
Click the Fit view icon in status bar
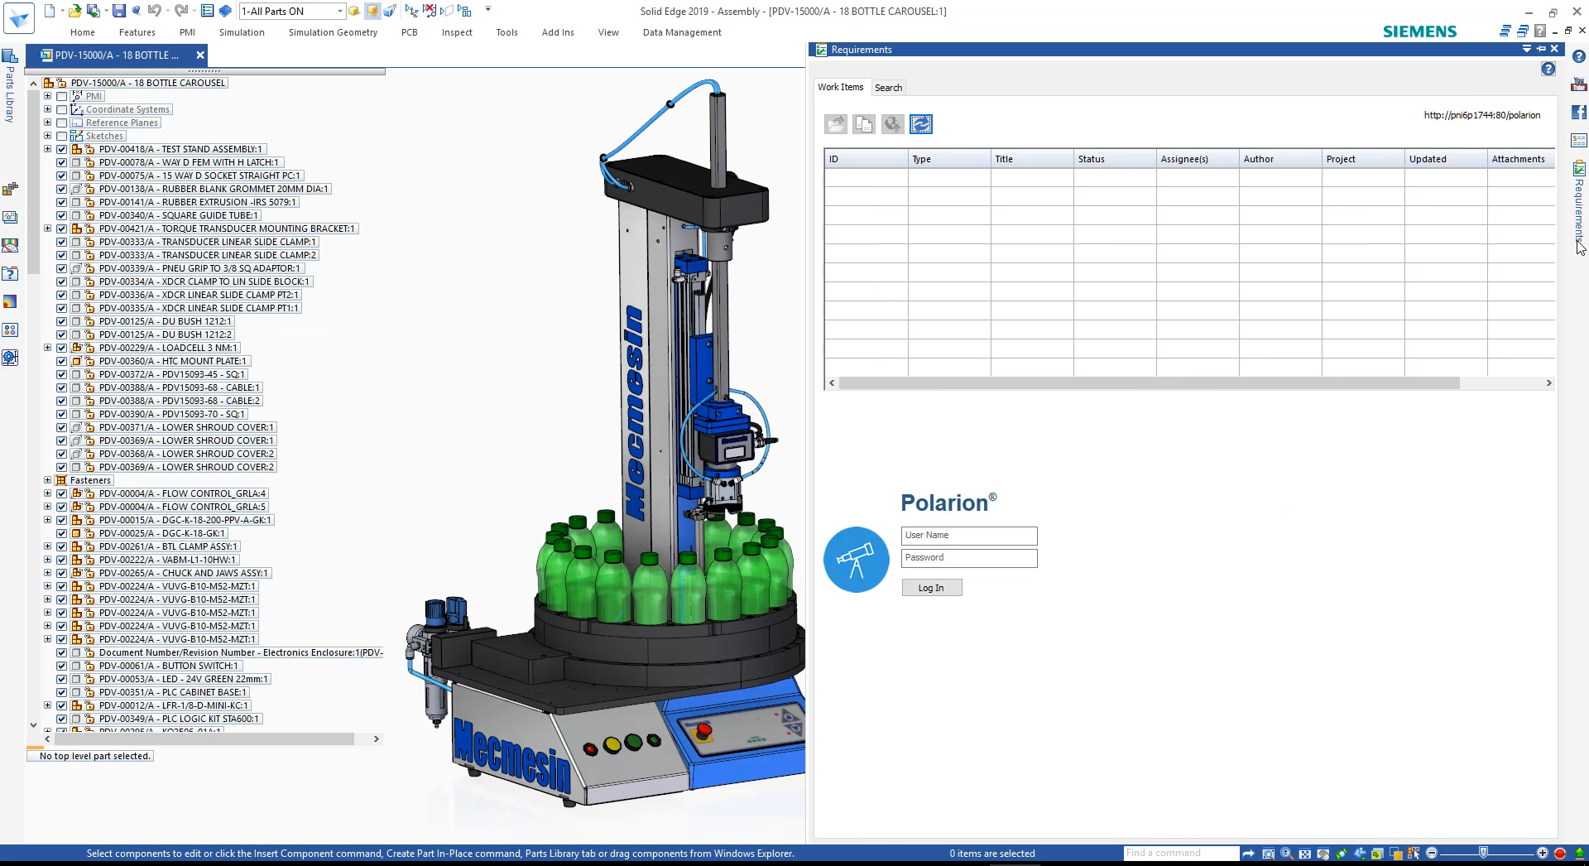coord(1304,854)
